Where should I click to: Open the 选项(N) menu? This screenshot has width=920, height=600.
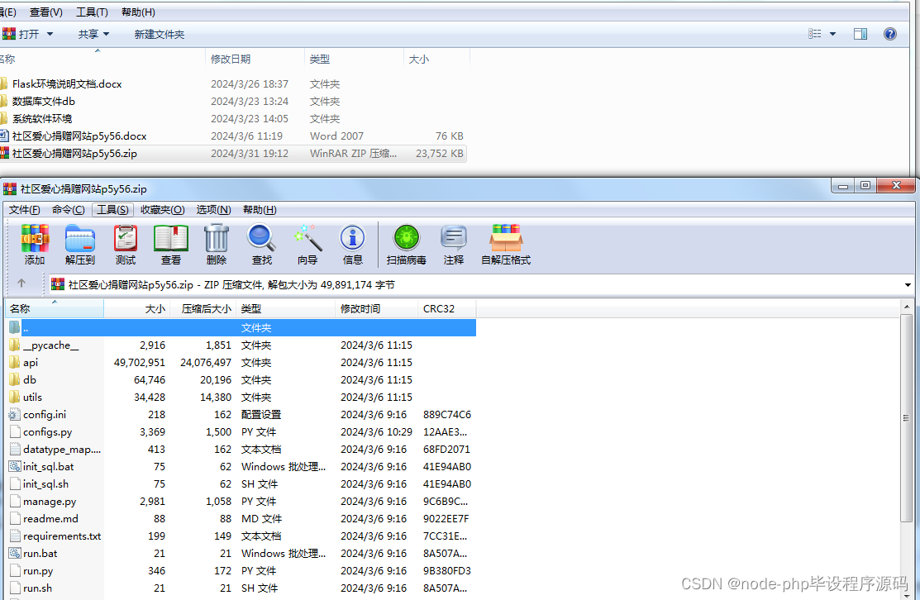(x=213, y=209)
